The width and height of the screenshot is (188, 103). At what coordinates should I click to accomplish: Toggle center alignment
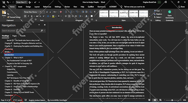[69, 16]
